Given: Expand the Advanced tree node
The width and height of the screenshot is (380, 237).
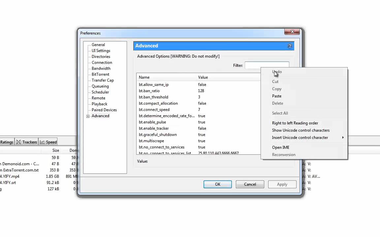Looking at the screenshot, I should (88, 116).
